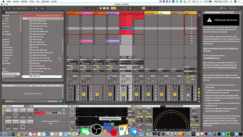Select the synth collection
The height and width of the screenshot is (137, 243).
pos(7,18)
